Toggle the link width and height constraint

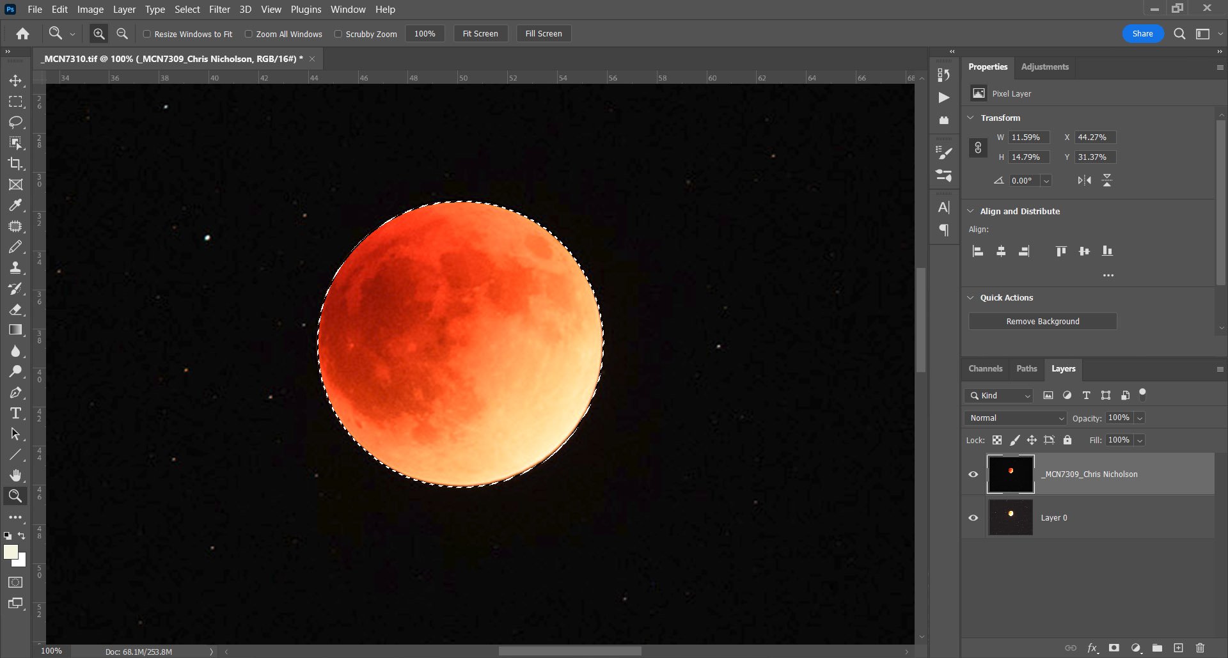(x=978, y=148)
